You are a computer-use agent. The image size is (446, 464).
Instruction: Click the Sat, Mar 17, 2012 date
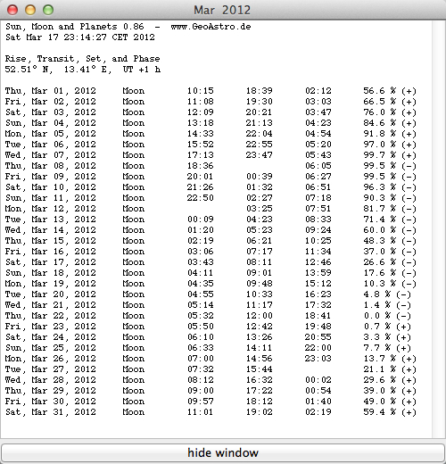tap(51, 262)
